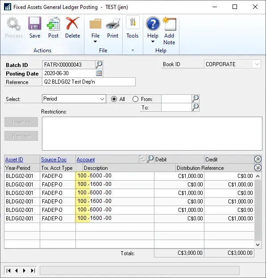Click into the From range field

coord(176,99)
